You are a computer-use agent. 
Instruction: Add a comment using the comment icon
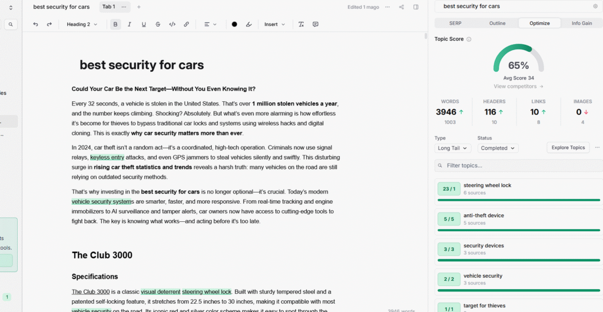click(x=316, y=25)
